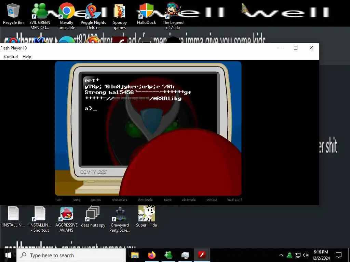Select the red Flash Player taskbar icon
350x262 pixels.
(x=202, y=255)
